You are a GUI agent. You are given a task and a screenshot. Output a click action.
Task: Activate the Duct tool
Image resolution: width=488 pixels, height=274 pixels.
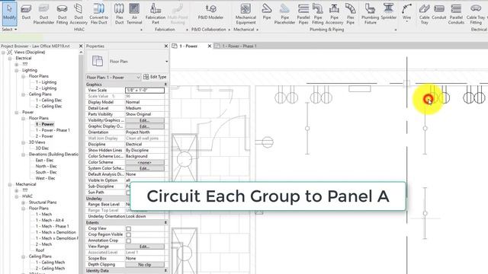(x=26, y=12)
